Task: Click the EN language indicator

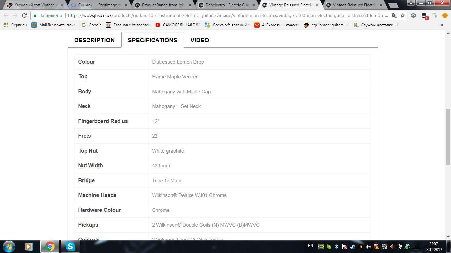Action: click(x=310, y=246)
